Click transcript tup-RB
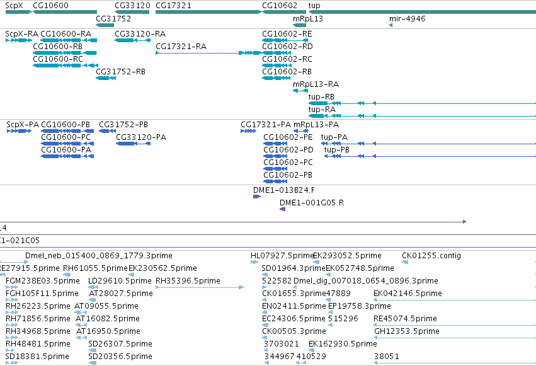This screenshot has width=536, height=366. pyautogui.click(x=422, y=103)
